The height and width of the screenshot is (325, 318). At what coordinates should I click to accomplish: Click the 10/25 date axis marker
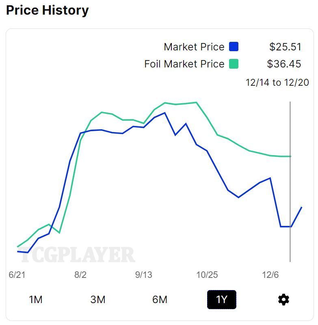coord(207,275)
